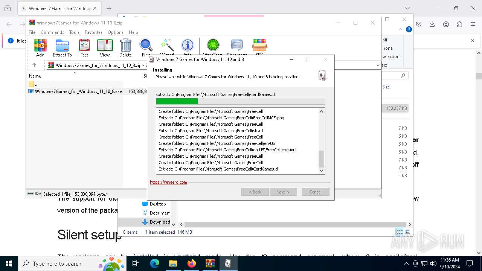The width and height of the screenshot is (482, 271).
Task: Click scroll-down arrow of install log
Action: coord(321,171)
